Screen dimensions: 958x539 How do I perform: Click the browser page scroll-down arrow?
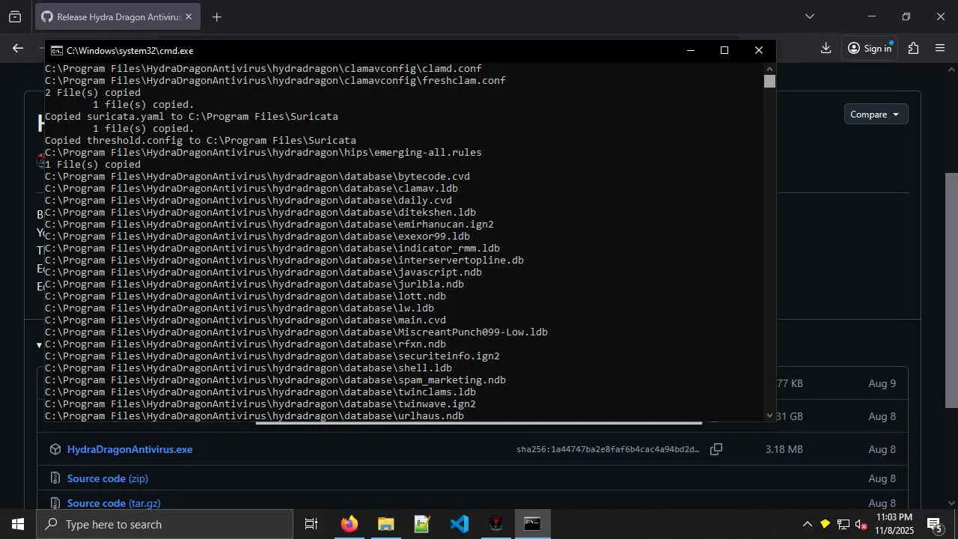pos(951,503)
